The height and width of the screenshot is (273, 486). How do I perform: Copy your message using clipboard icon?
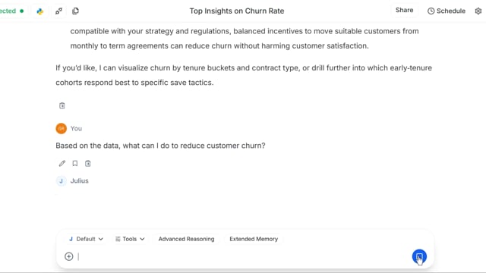[x=88, y=164]
